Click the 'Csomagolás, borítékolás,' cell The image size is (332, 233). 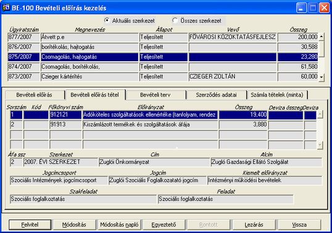tap(89, 67)
